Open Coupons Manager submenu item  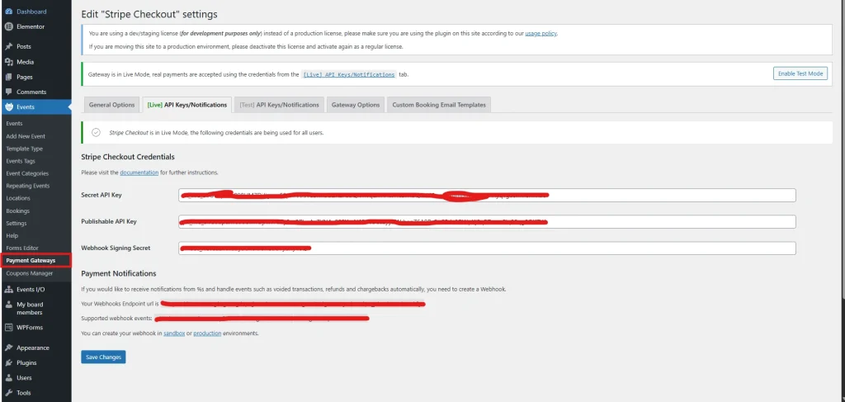(x=30, y=273)
